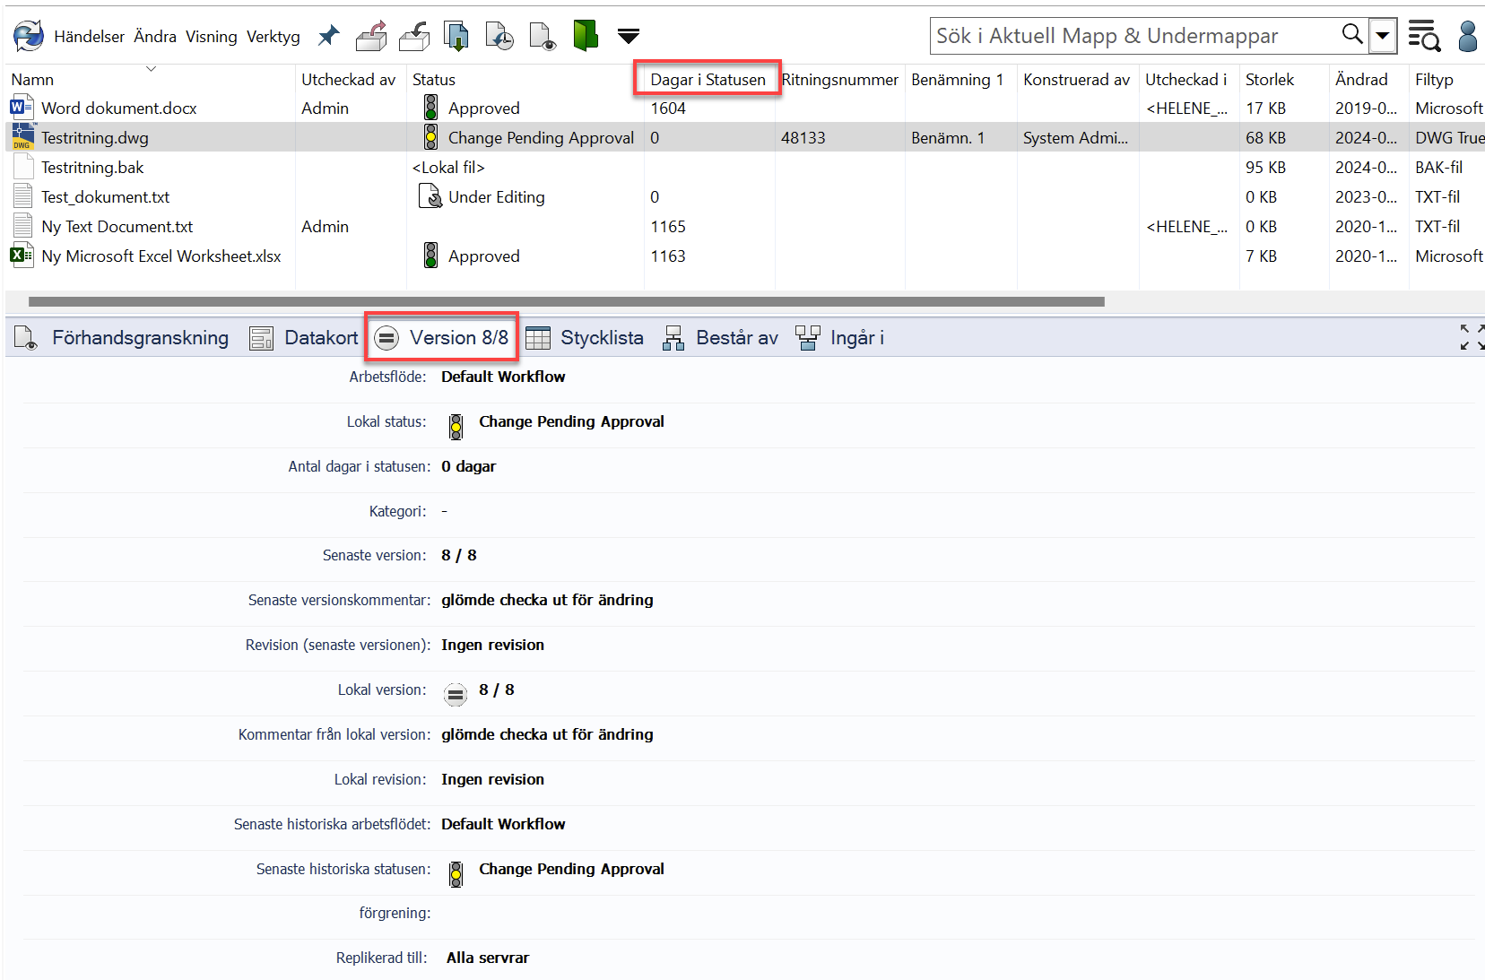
Task: Sort by Dagar i Statusen column header
Action: pyautogui.click(x=708, y=80)
